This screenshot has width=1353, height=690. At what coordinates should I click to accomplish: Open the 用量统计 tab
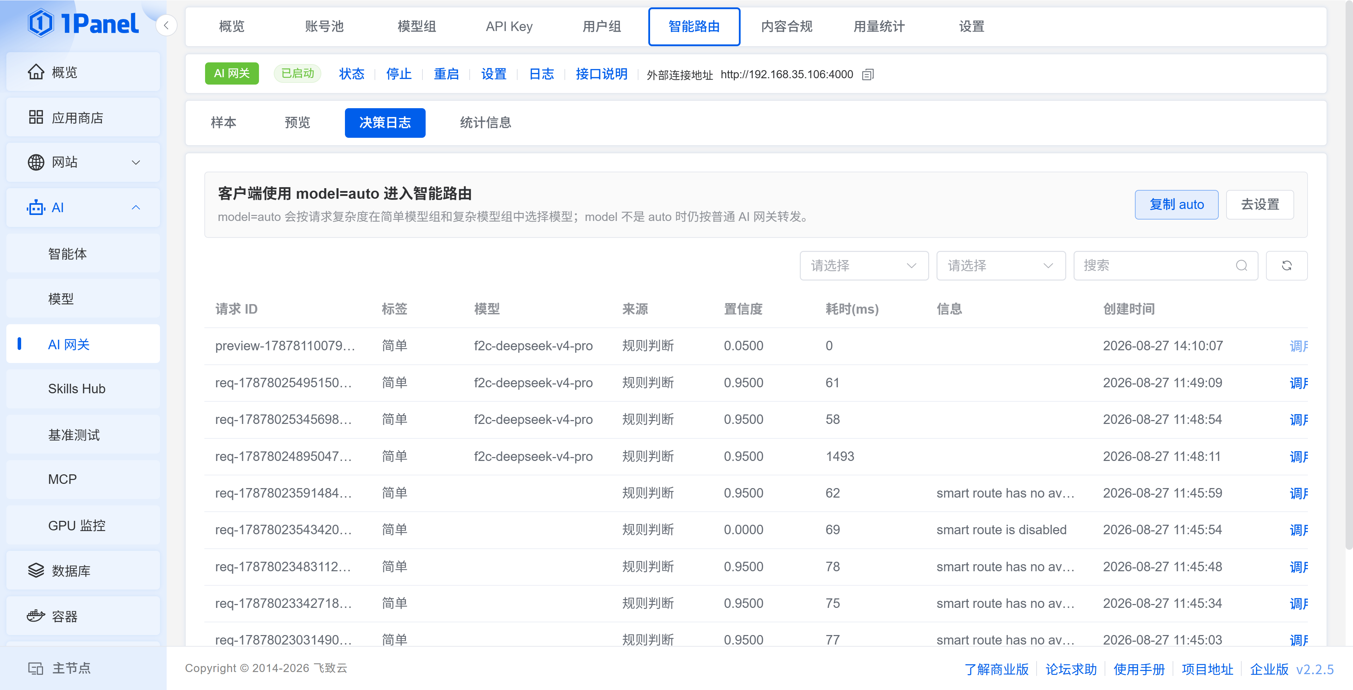[879, 26]
